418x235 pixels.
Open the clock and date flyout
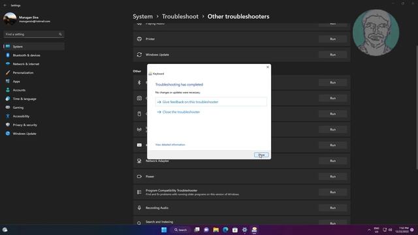[402, 230]
